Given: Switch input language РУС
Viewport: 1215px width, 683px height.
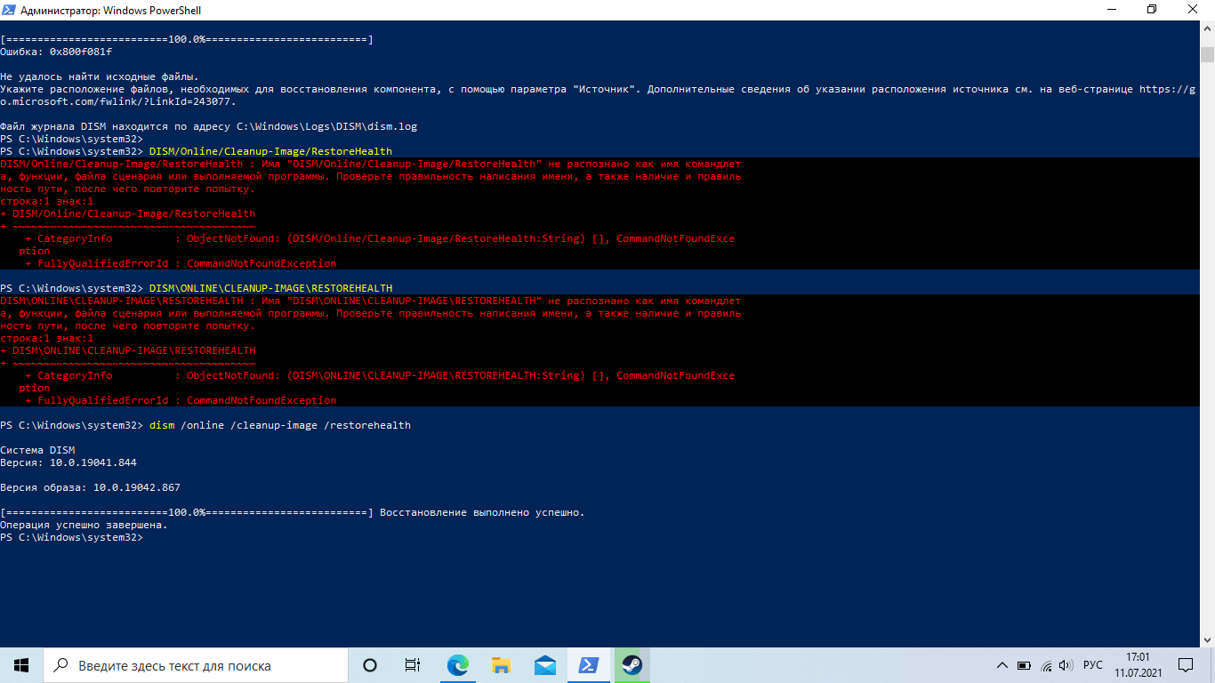Looking at the screenshot, I should [x=1093, y=665].
